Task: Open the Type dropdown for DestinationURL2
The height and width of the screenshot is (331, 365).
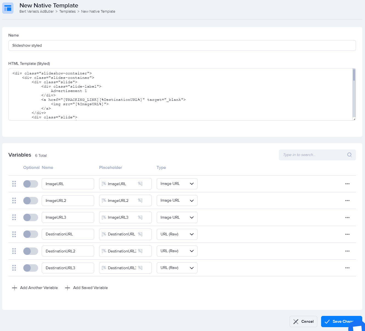Action: pyautogui.click(x=177, y=251)
